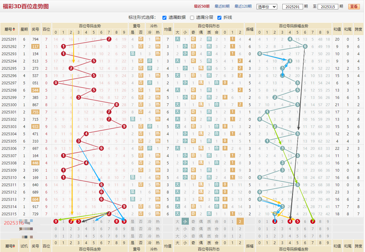Open the 福彩3D百位走势图 title link

click(x=26, y=6)
